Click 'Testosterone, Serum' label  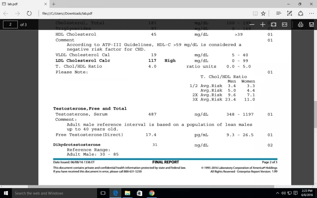(82, 114)
